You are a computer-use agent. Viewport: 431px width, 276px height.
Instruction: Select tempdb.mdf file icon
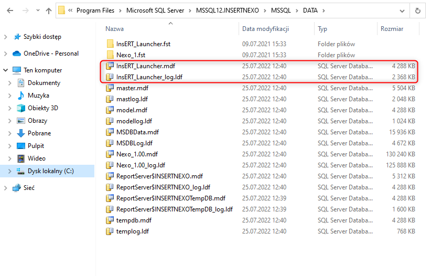tap(110, 220)
